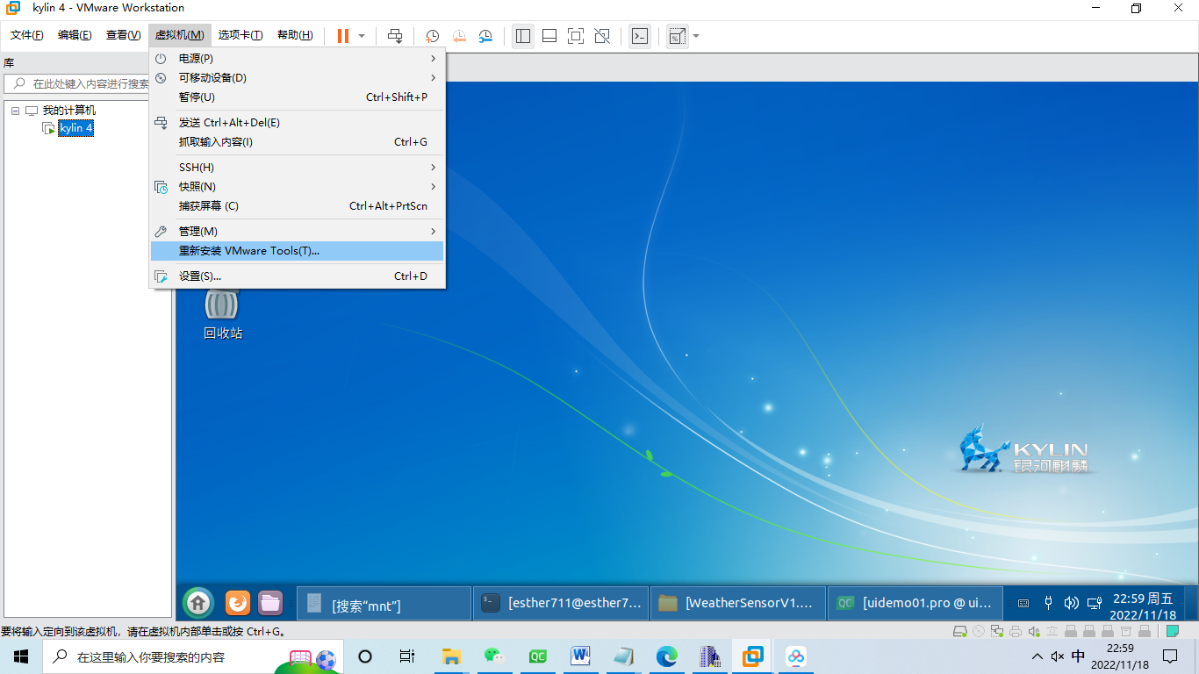
Task: Click the Kylin tray keyboard icon
Action: 1023,604
